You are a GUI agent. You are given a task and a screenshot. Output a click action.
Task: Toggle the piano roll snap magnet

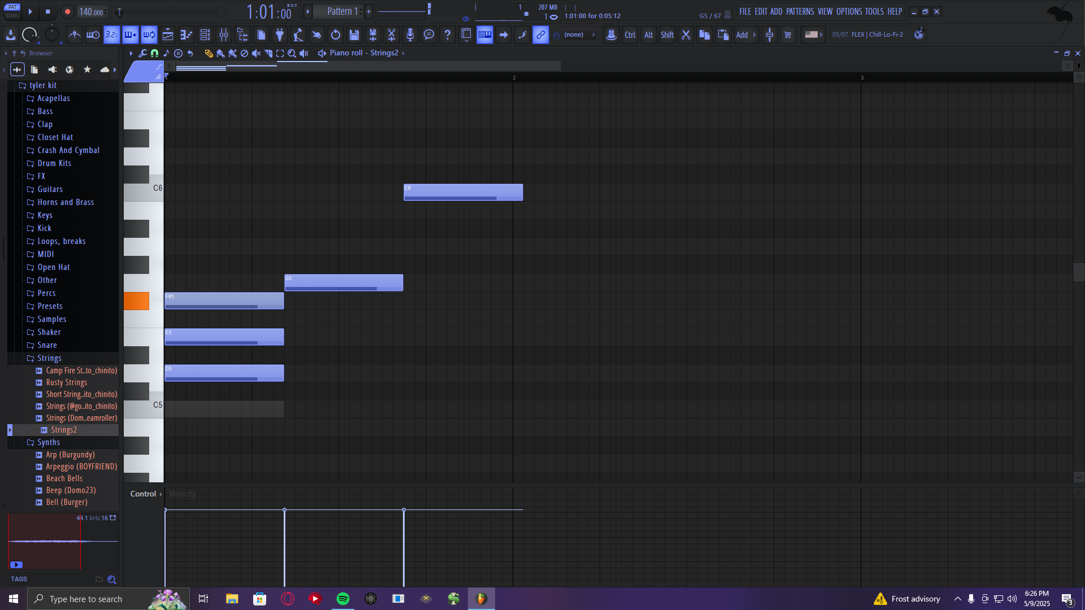tap(154, 53)
